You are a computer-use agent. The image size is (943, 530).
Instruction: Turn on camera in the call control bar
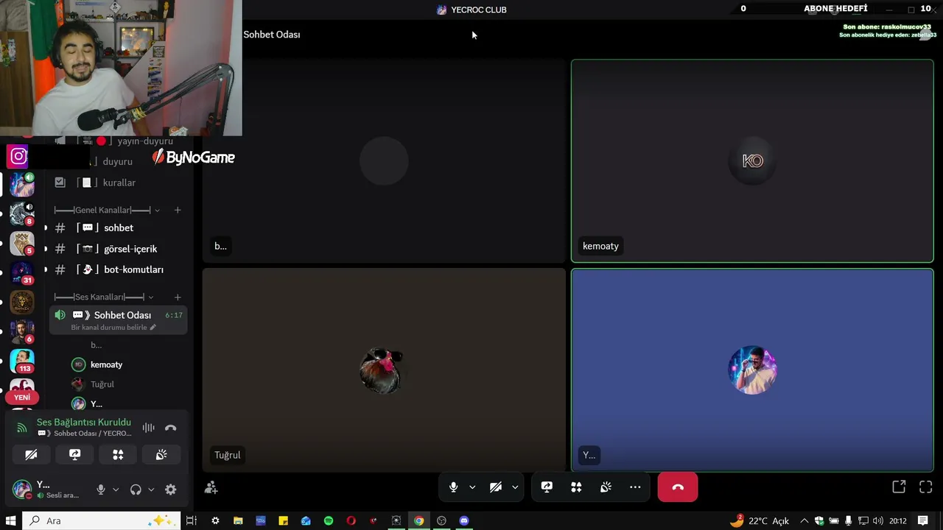click(496, 487)
